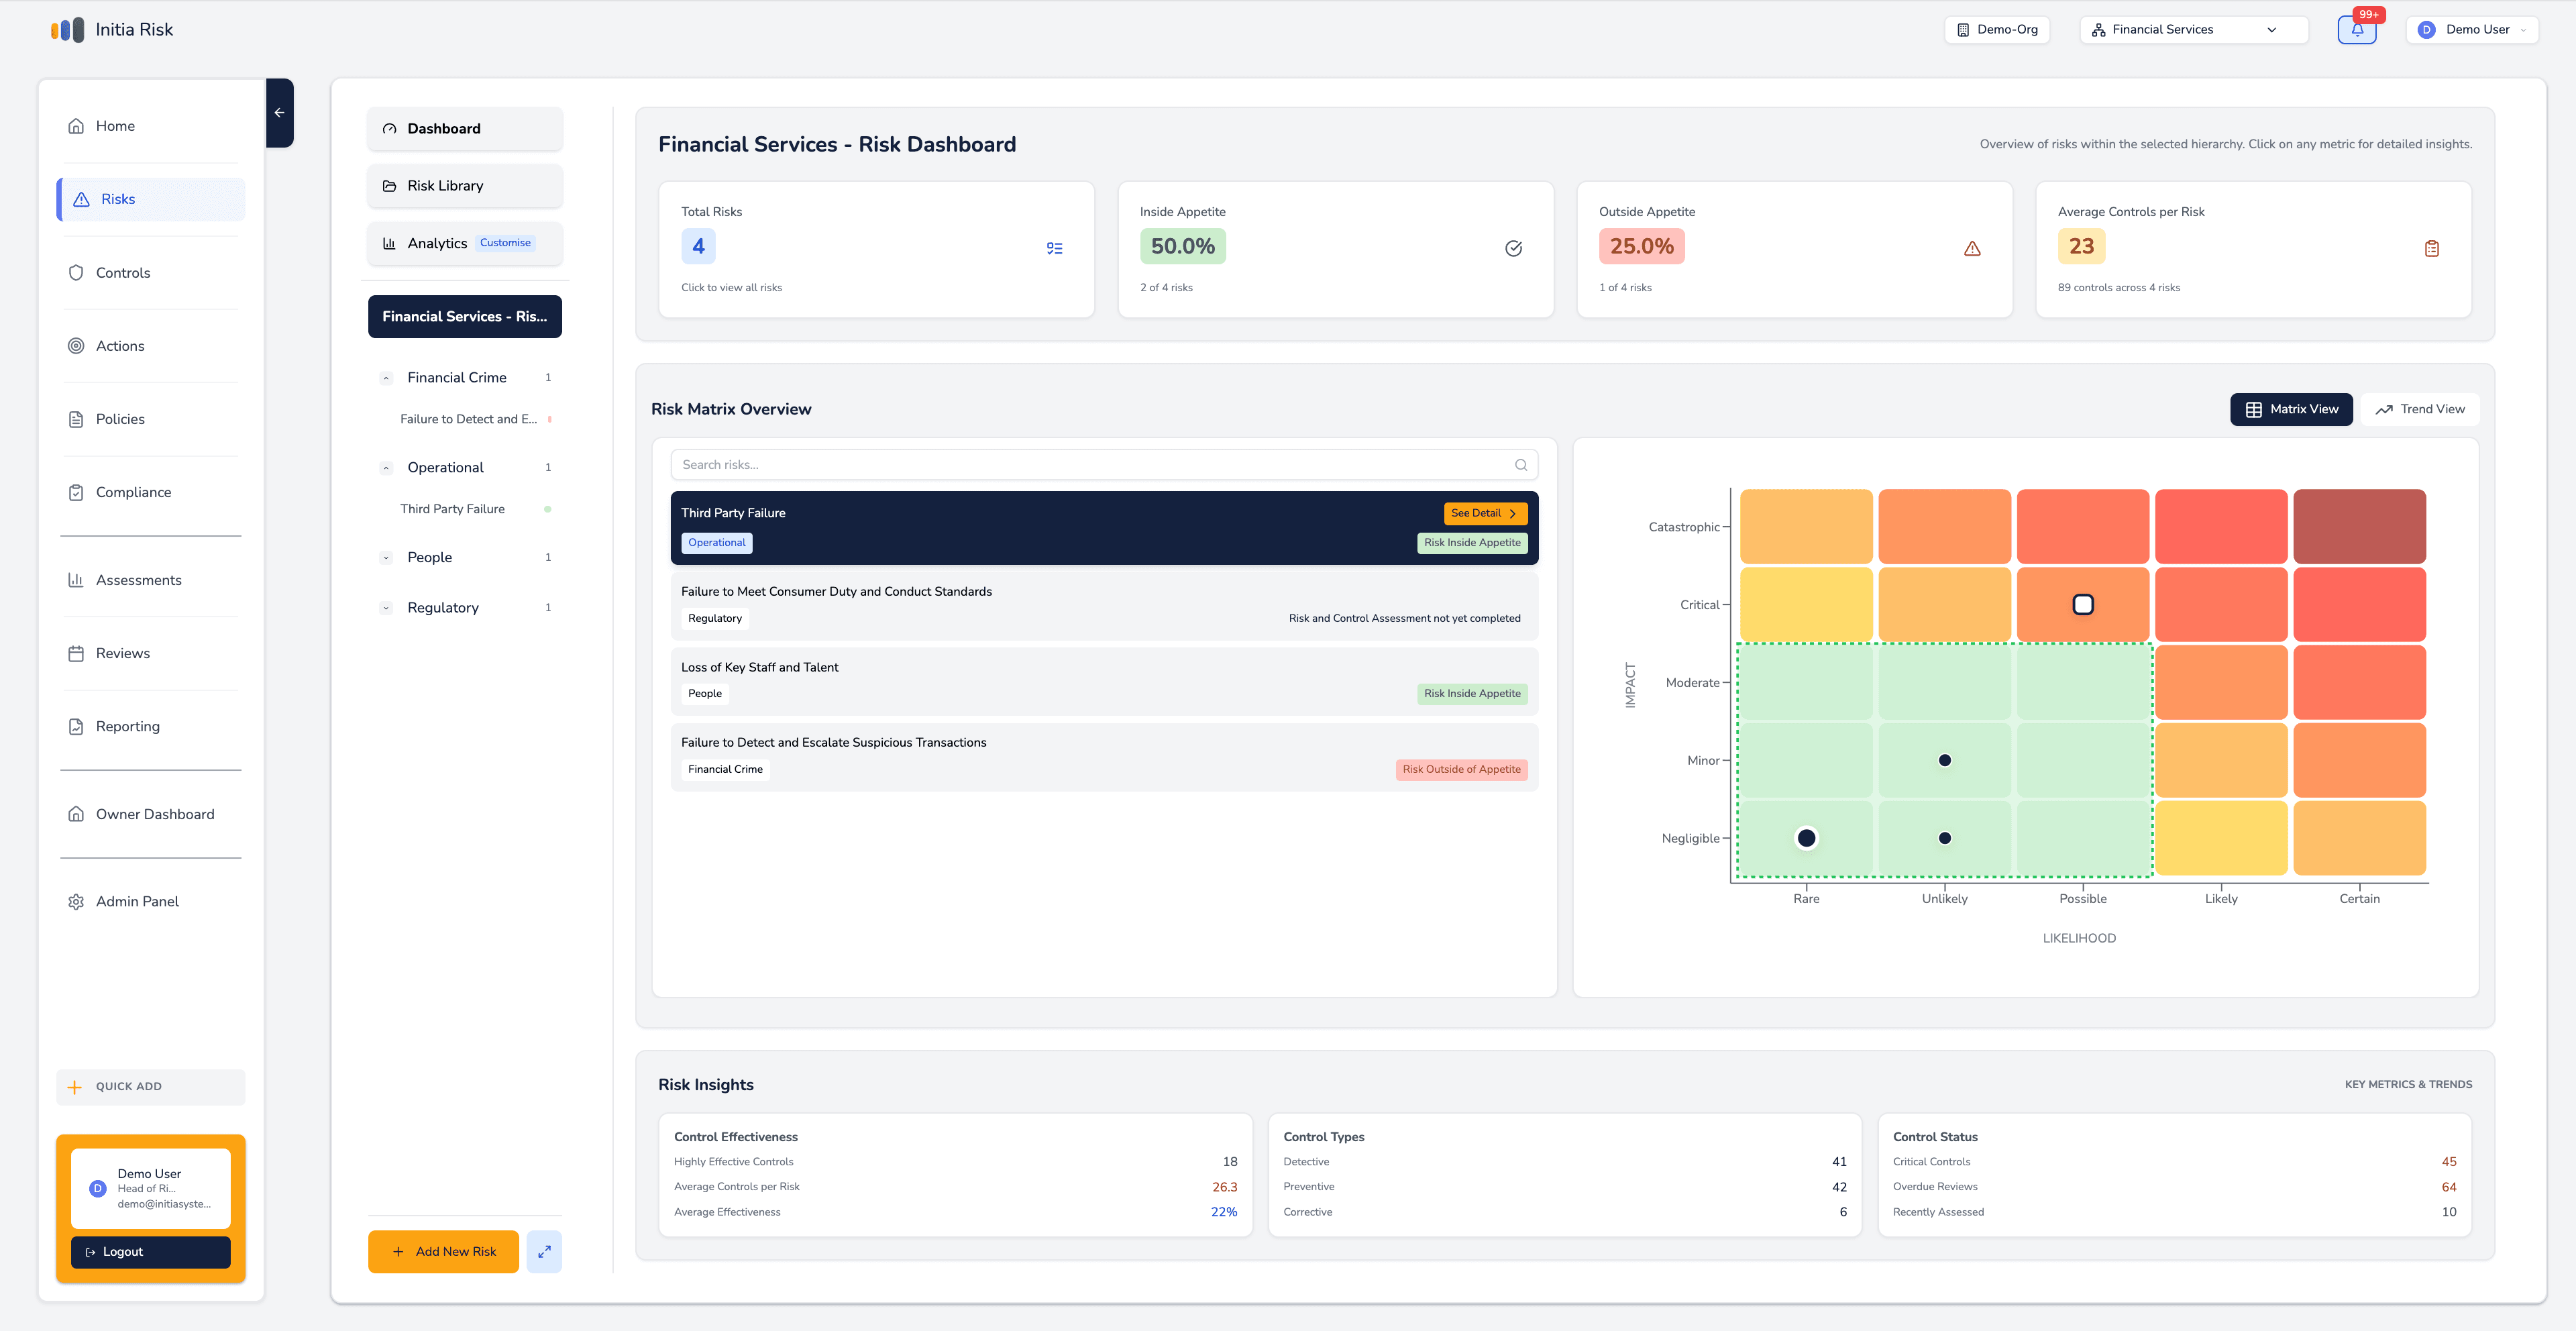Switch to Trend View
Screen dimensions: 2576x1331
2420,409
